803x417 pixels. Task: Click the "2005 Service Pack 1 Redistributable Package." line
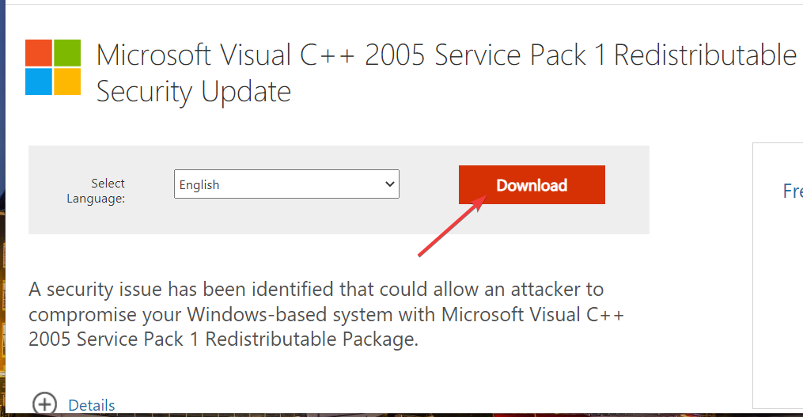coord(223,339)
